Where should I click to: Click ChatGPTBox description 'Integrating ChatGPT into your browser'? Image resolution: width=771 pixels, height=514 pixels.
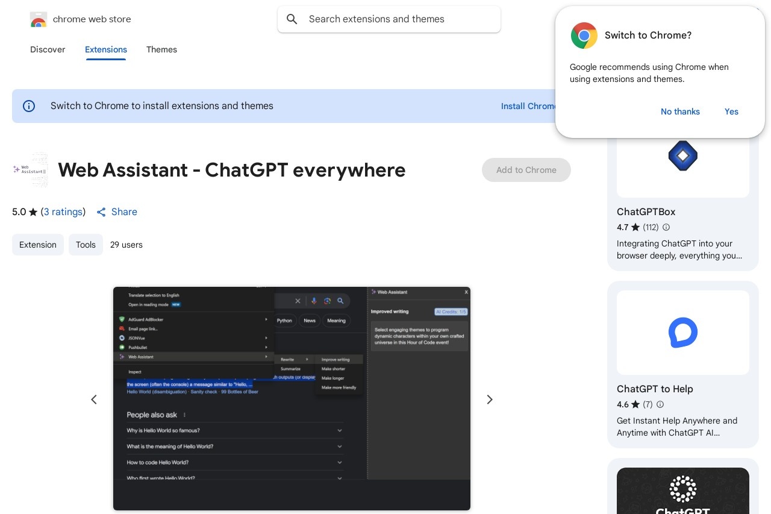679,249
